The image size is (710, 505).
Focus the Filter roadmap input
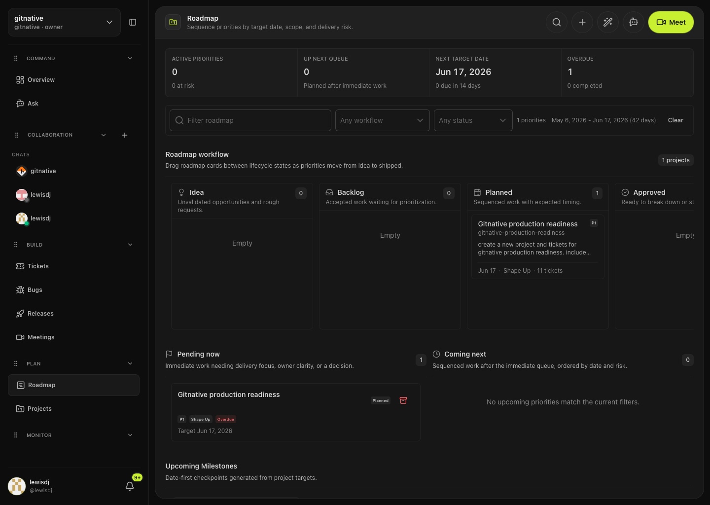(x=250, y=120)
